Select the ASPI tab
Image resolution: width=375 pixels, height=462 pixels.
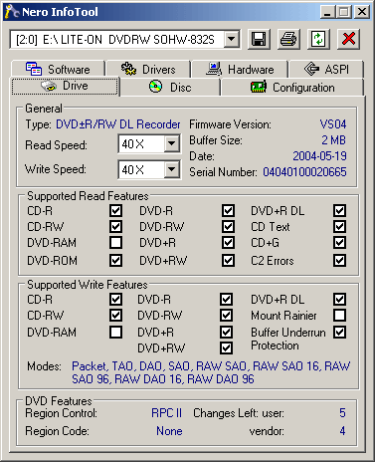(326, 69)
